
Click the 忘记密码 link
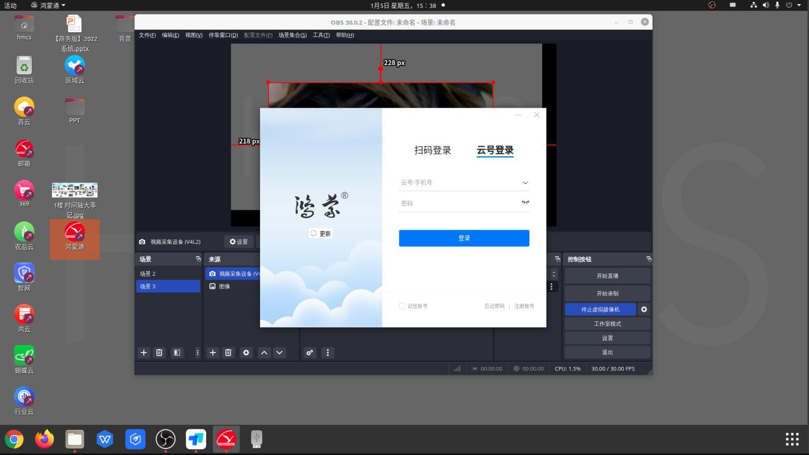click(x=494, y=306)
